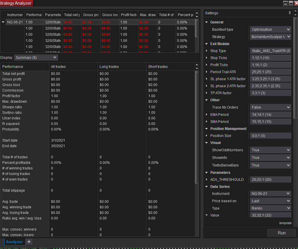Screen dimensions: 298x249
Task: Click the results grid vertical scrollbar
Action: pos(197,28)
